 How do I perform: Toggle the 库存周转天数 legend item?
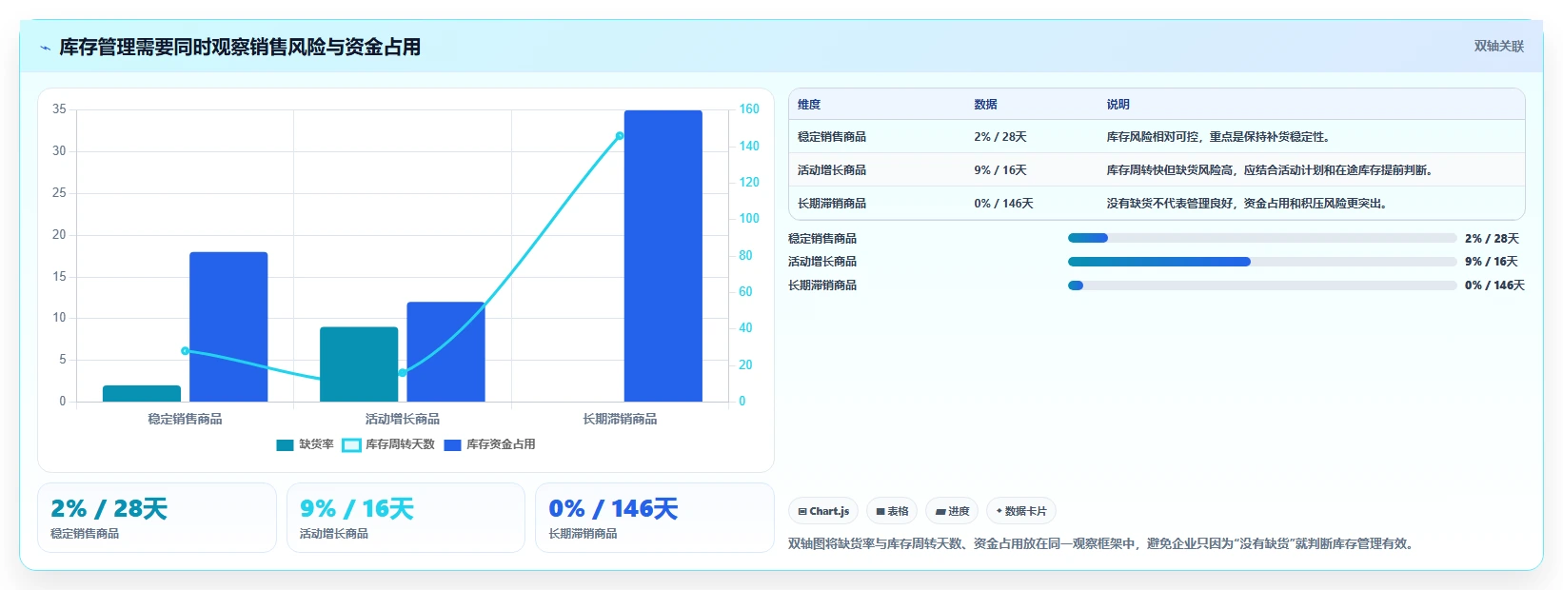[x=388, y=444]
